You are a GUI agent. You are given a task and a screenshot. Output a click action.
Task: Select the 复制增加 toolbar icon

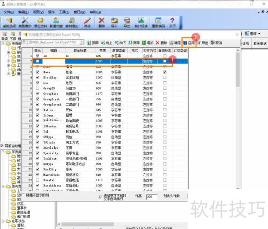[72, 23]
